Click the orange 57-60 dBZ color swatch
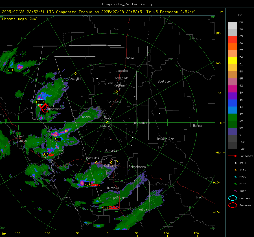This screenshot has width=254, height=237. point(233,47)
